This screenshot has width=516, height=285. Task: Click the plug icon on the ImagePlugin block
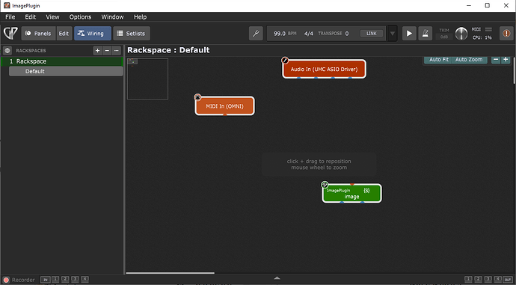[325, 184]
